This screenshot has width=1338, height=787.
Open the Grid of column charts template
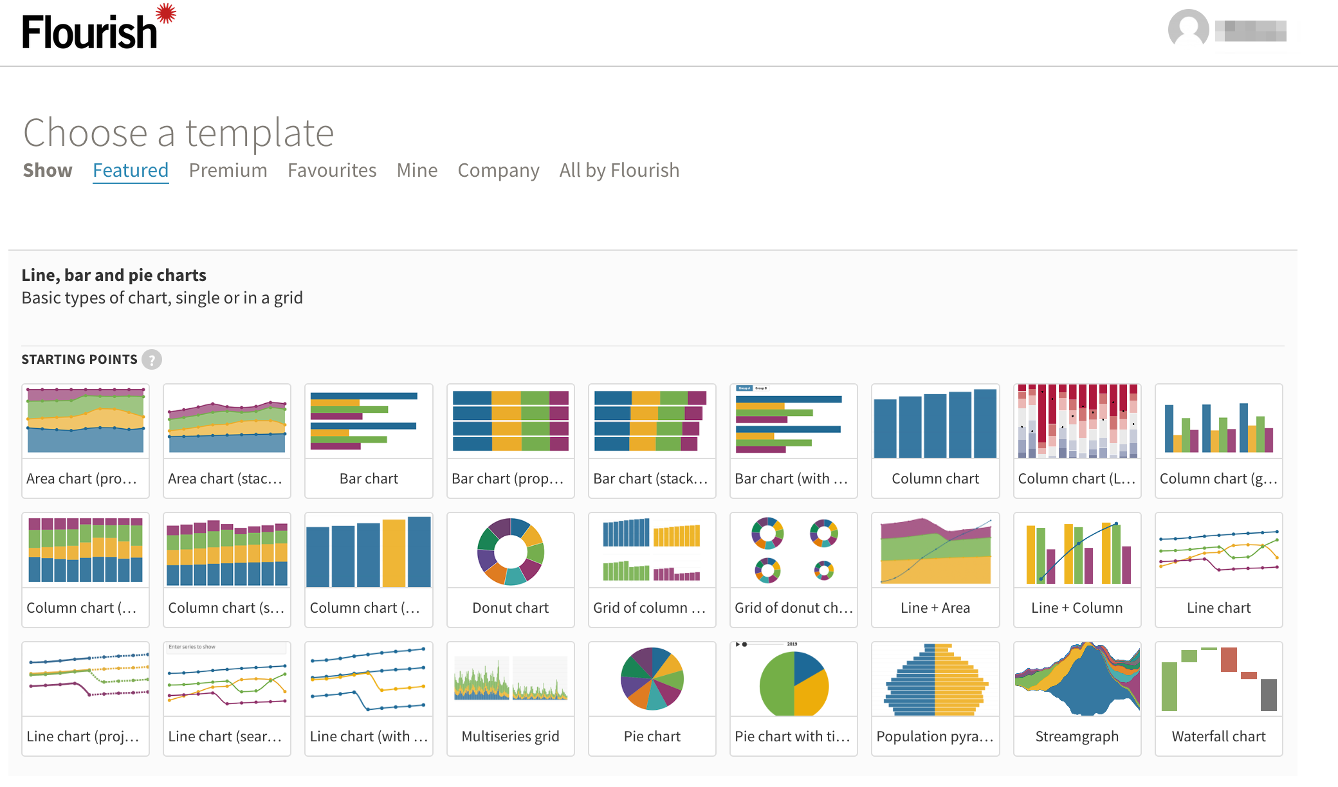coord(652,570)
